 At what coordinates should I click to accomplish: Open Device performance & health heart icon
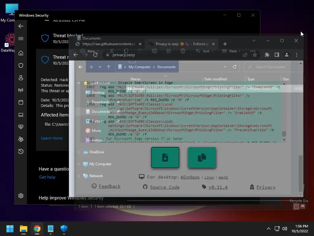21,127
